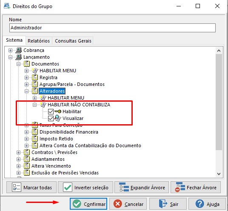Click the Inverter seleção button
The width and height of the screenshot is (228, 211).
click(85, 187)
